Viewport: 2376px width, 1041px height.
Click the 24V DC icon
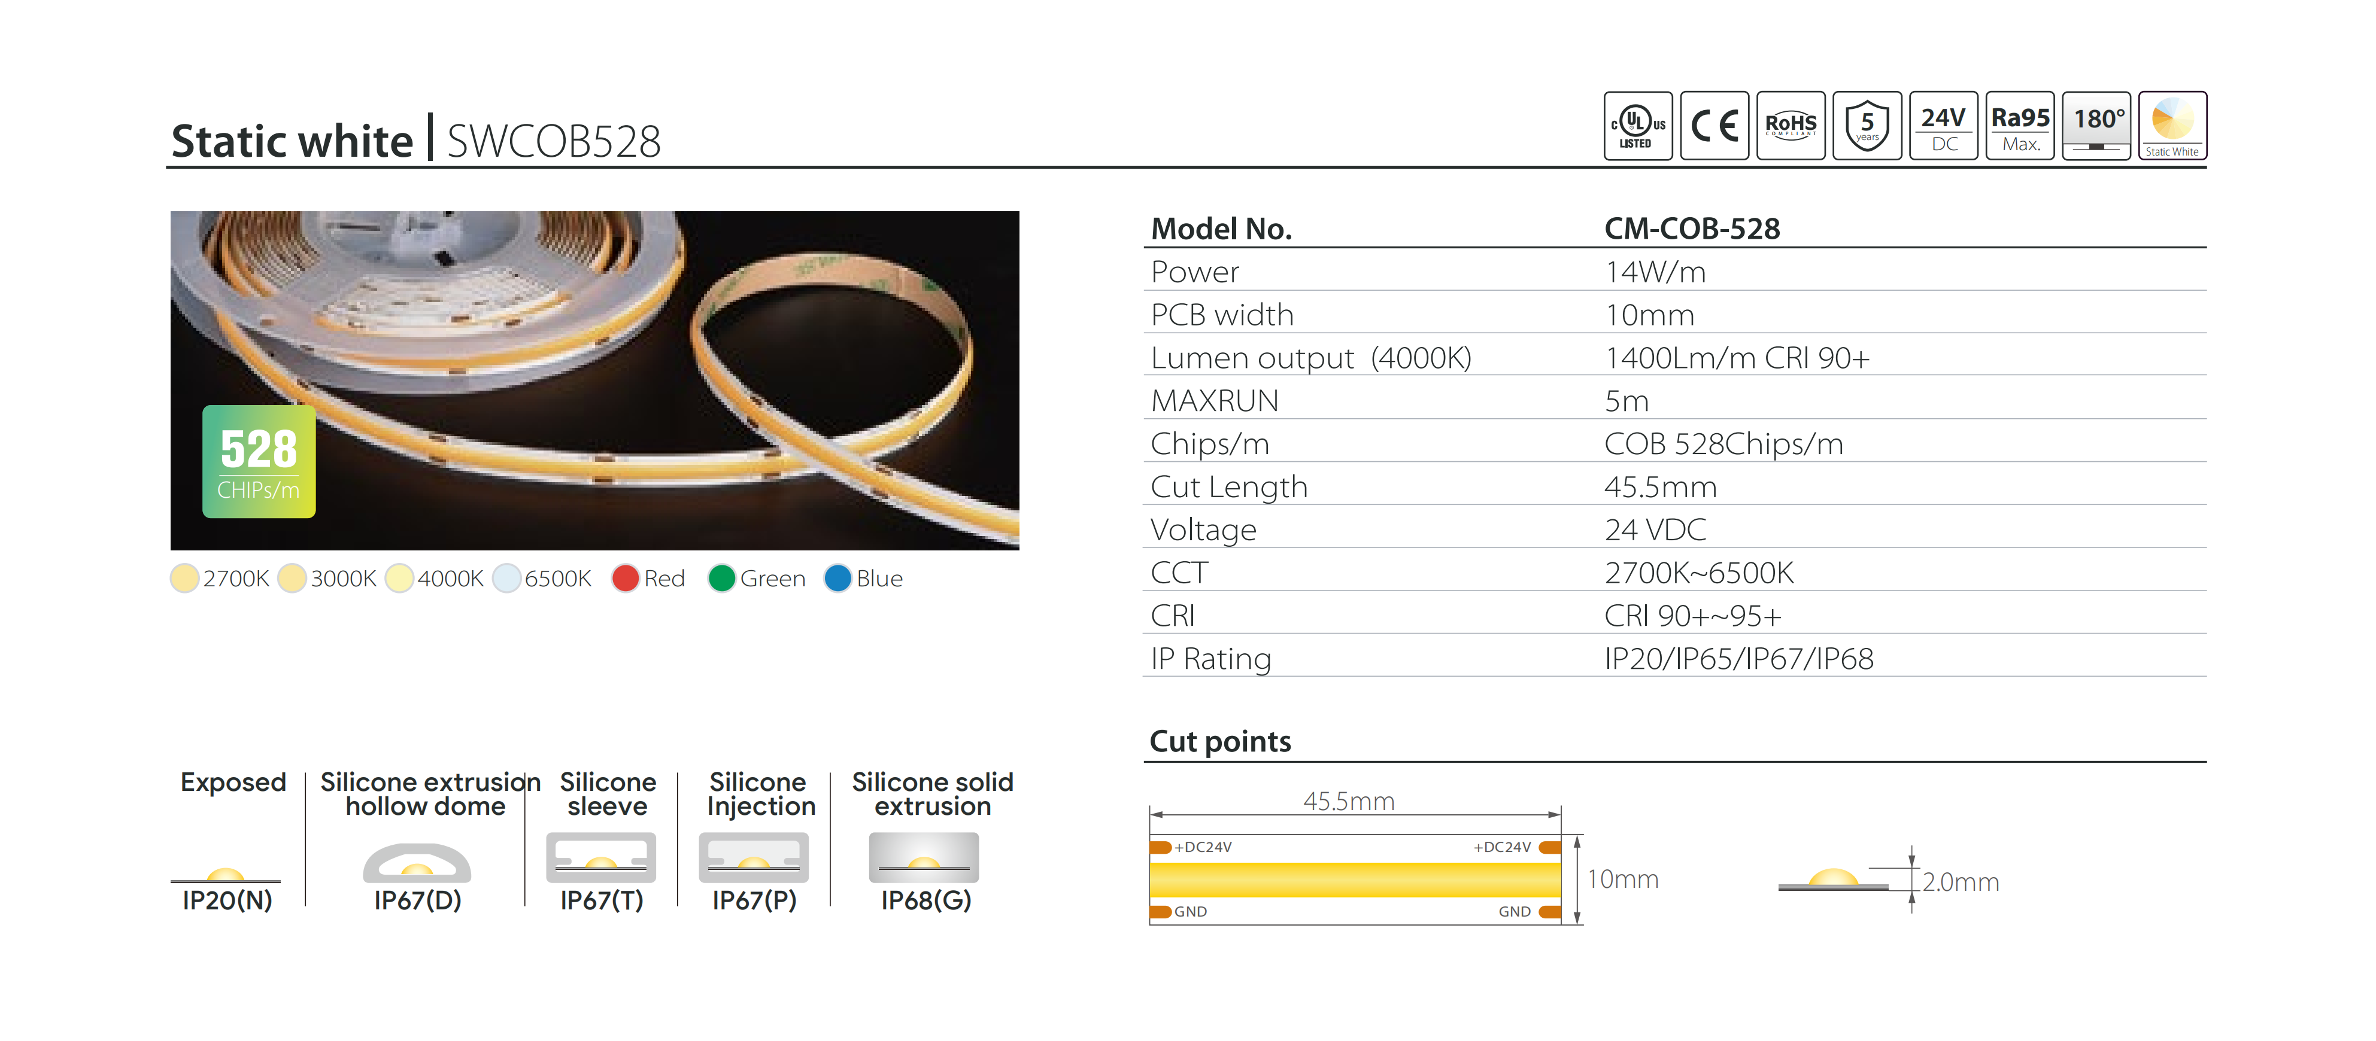click(1943, 126)
